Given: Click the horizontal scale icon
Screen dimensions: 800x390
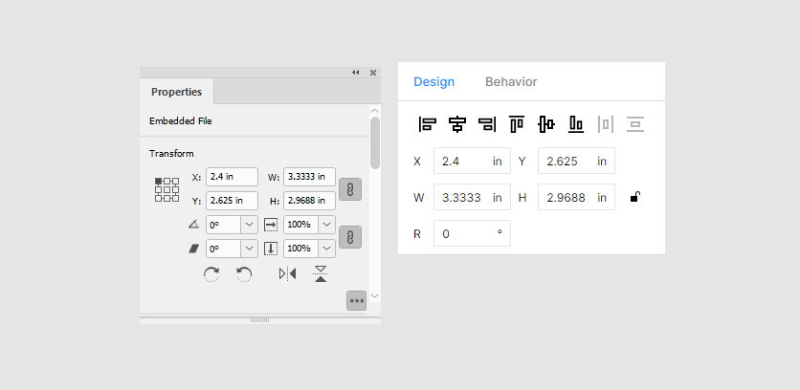Looking at the screenshot, I should point(271,225).
